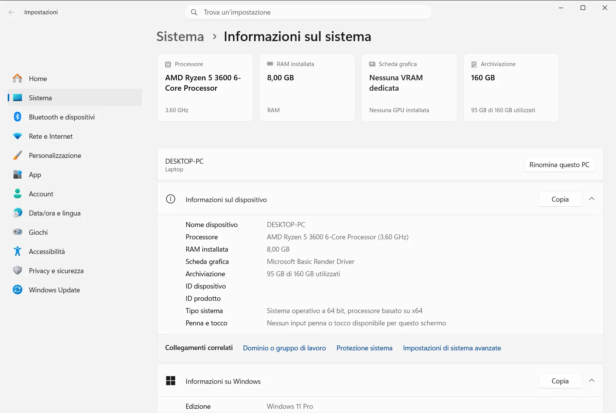This screenshot has height=413, width=616.
Task: Collapse the Informazioni sul dispositivo section
Action: point(592,199)
